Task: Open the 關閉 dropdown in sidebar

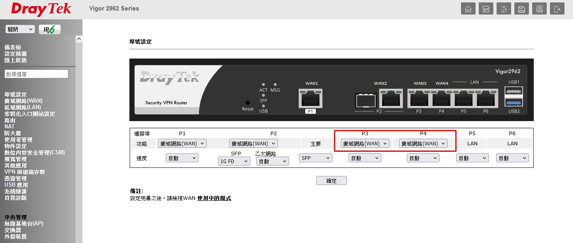Action: pyautogui.click(x=20, y=29)
